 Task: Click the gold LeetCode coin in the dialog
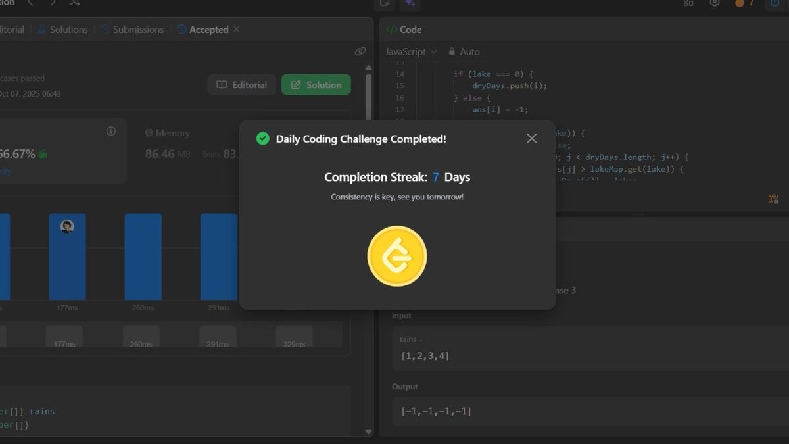tap(397, 256)
